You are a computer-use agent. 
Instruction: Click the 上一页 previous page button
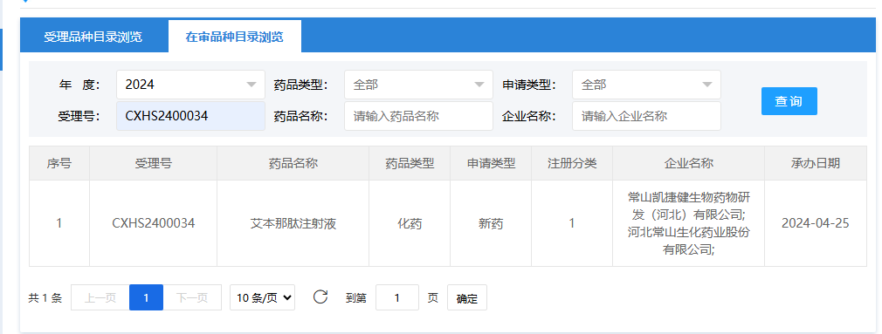pos(100,297)
